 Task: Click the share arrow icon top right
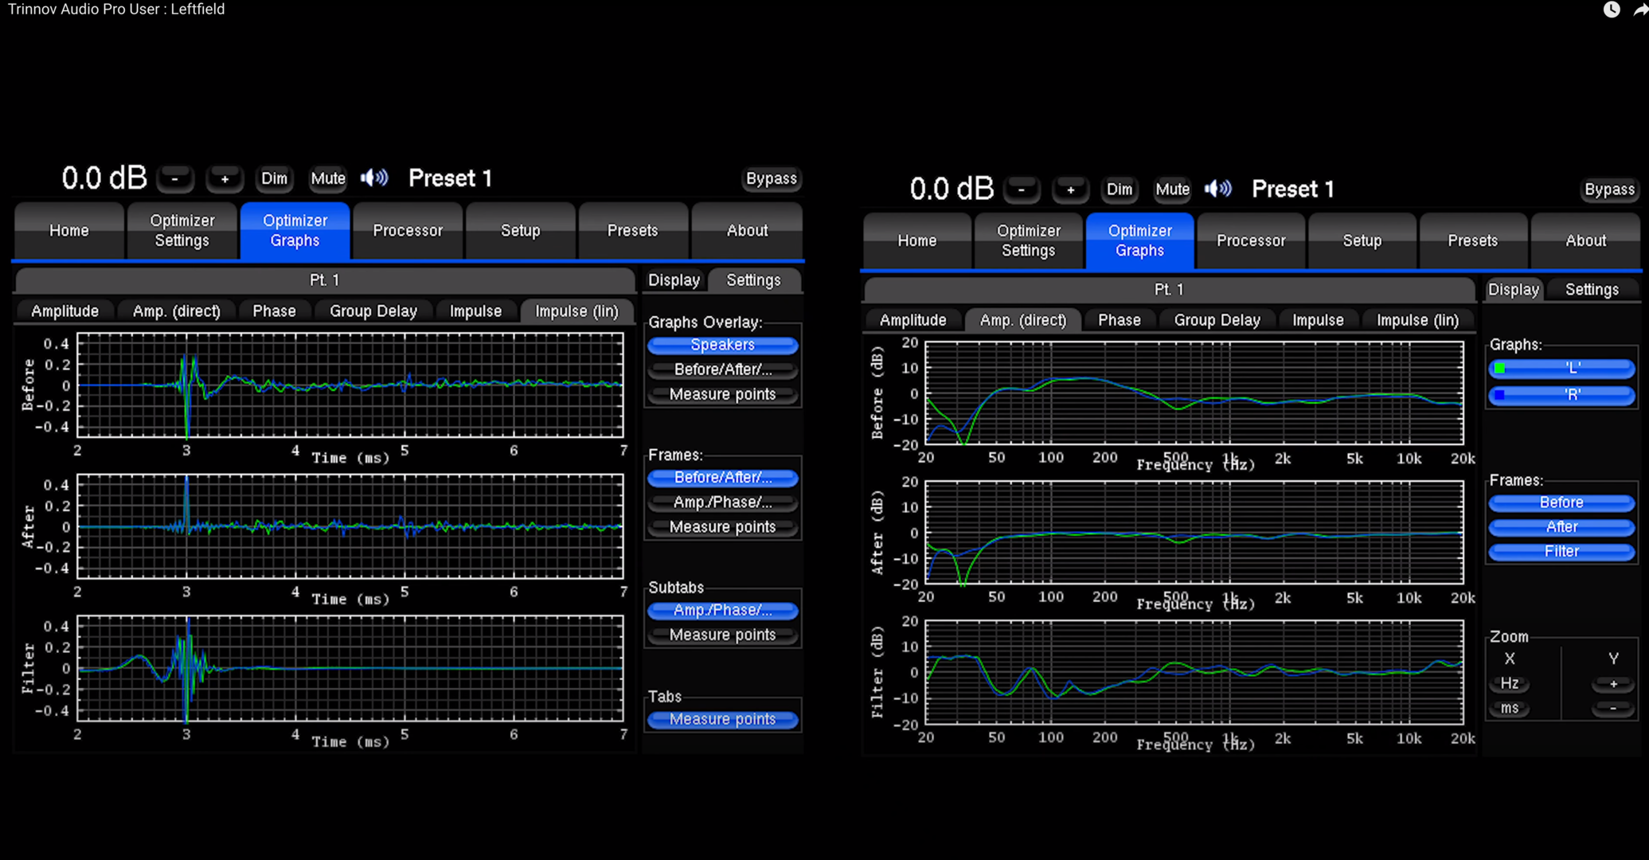(x=1640, y=10)
